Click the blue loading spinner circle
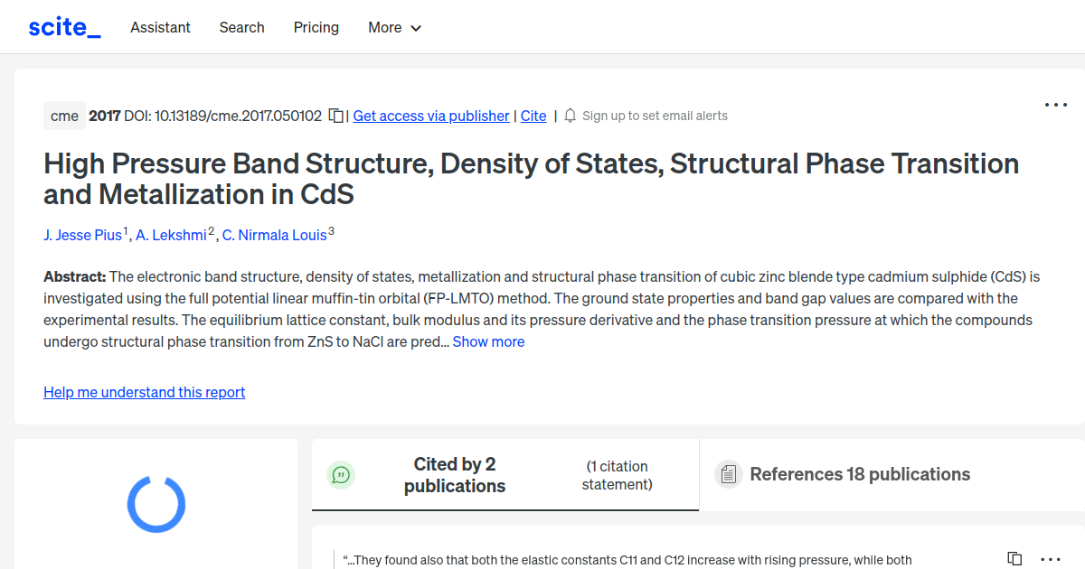1085x569 pixels. 156,504
